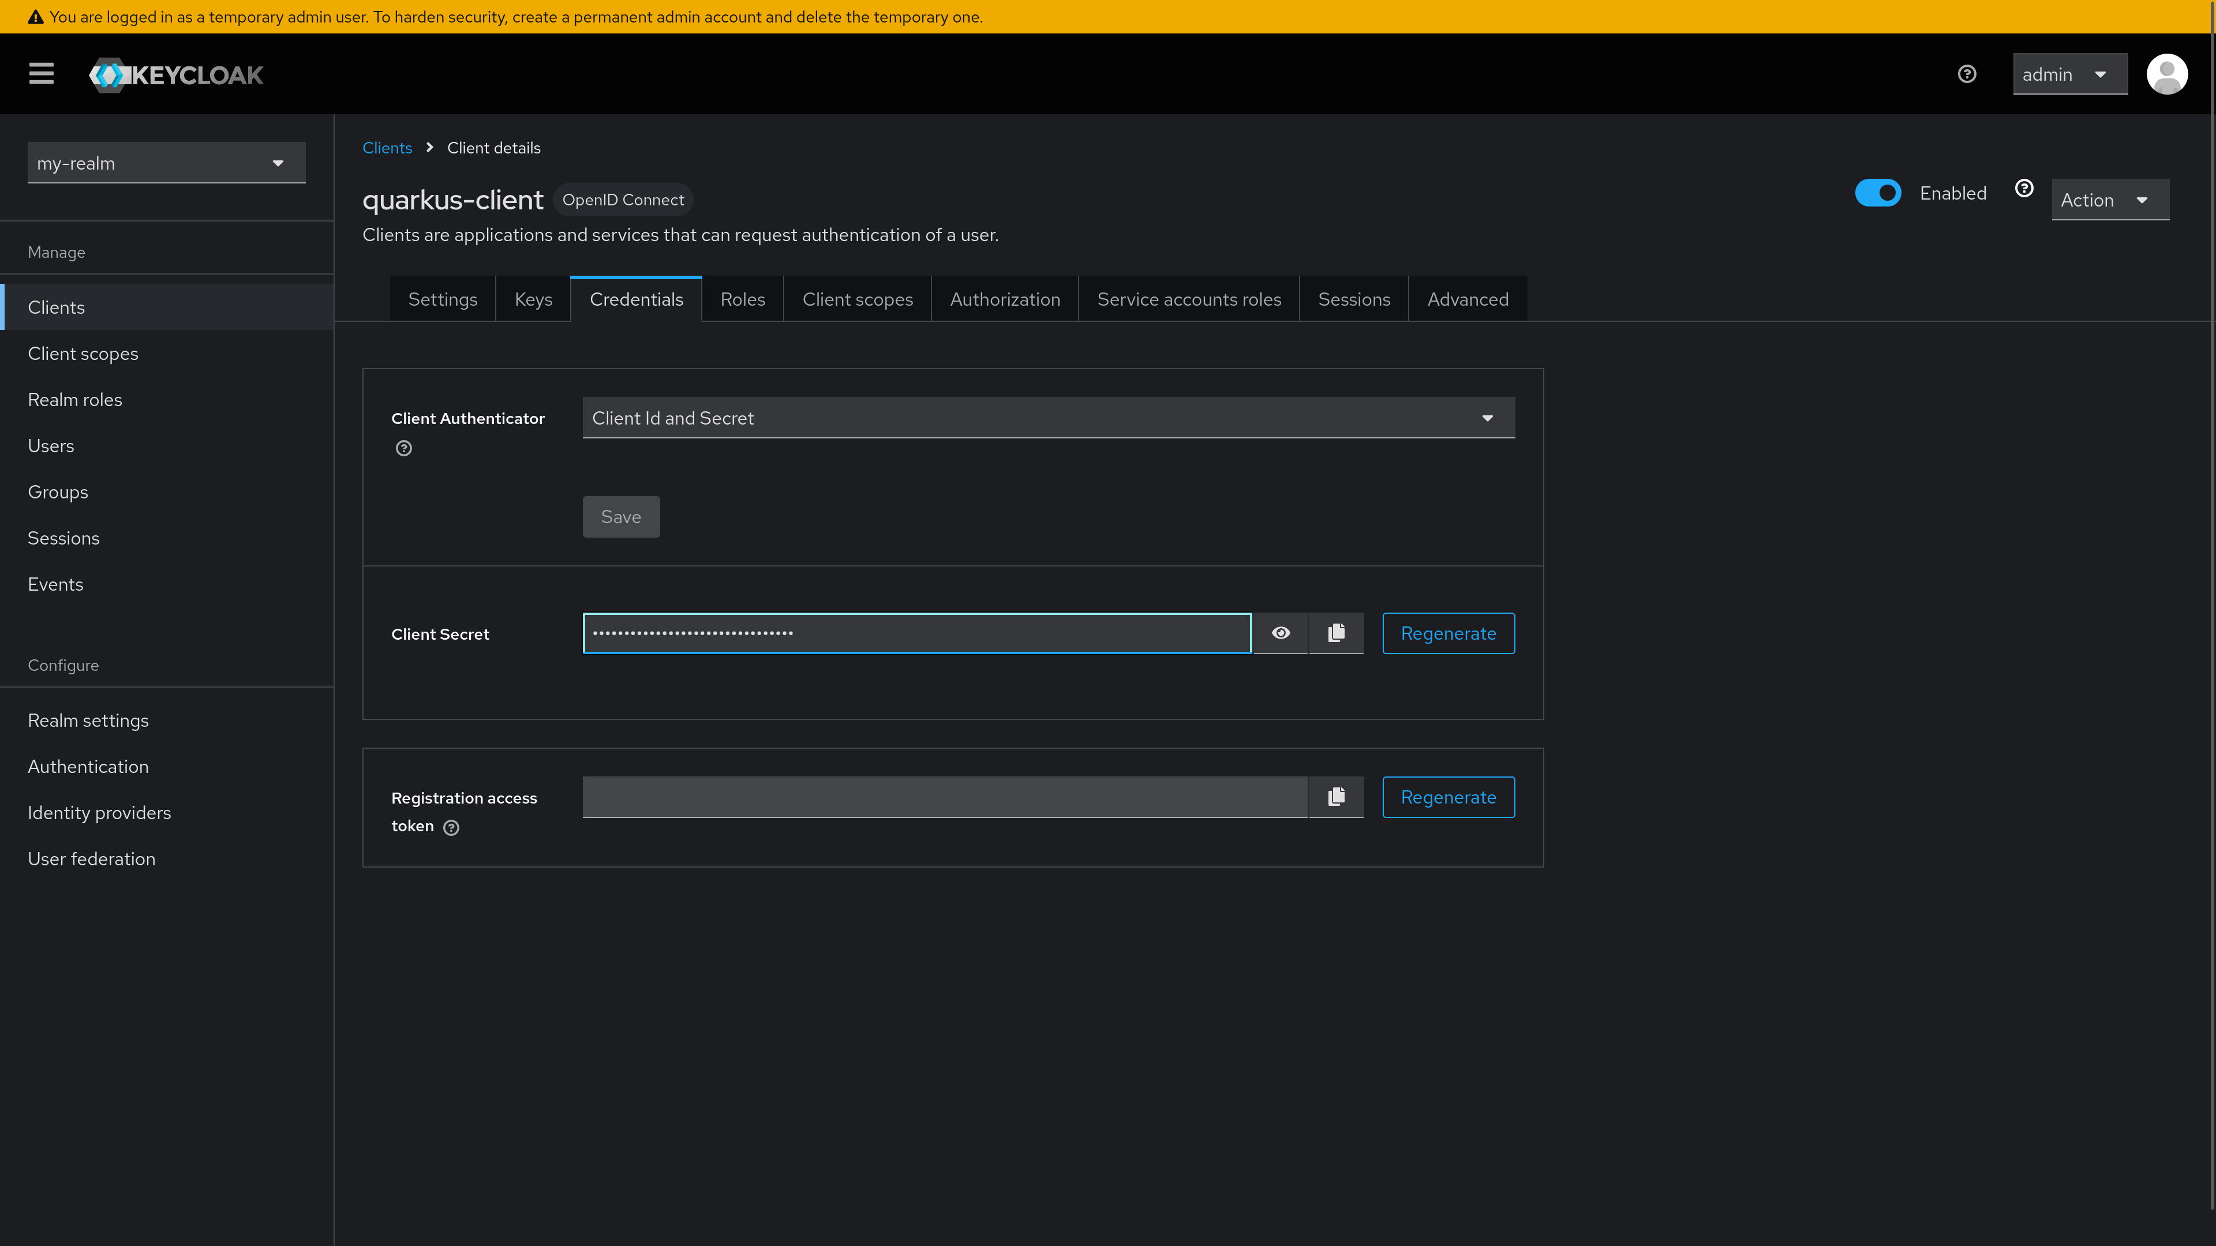Toggle the client Enabled switch

click(x=1878, y=193)
